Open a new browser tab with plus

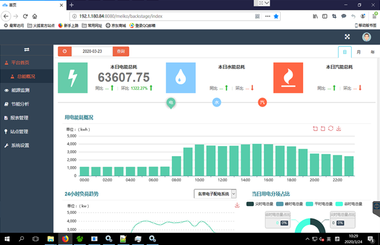(x=72, y=5)
